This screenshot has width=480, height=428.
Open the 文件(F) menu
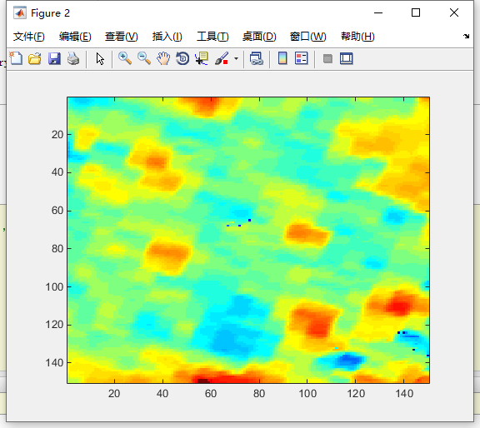click(x=29, y=37)
